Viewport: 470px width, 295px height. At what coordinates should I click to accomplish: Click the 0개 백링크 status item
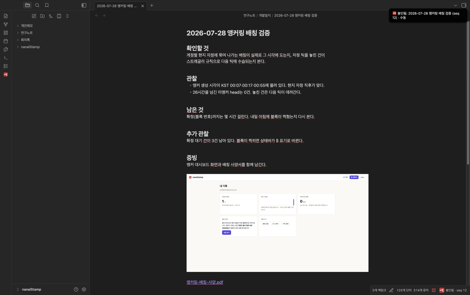[x=379, y=290]
